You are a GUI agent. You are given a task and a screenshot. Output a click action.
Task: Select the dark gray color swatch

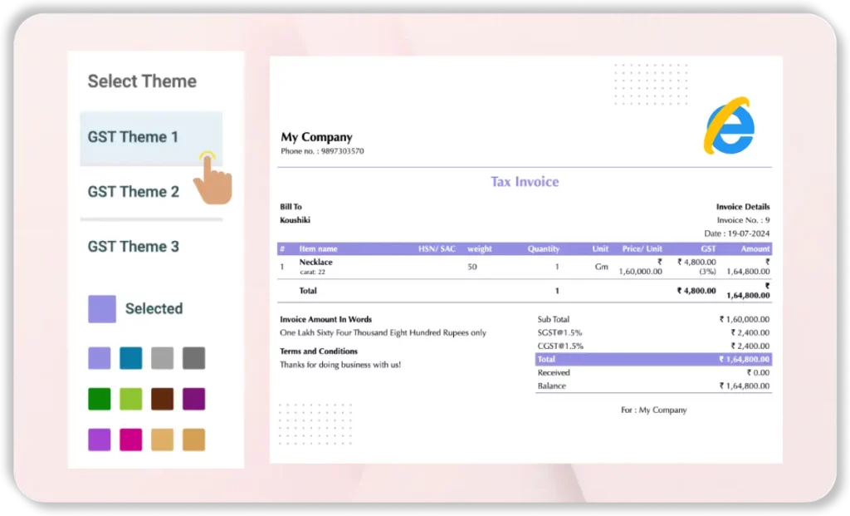coord(193,357)
